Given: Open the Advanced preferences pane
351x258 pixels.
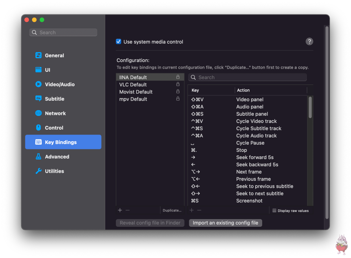Looking at the screenshot, I should pos(63,157).
